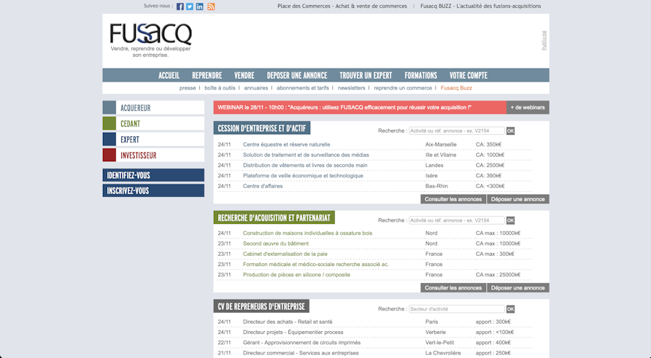The image size is (651, 358).
Task: Open Production de pièces en silicone listing
Action: coord(296,275)
